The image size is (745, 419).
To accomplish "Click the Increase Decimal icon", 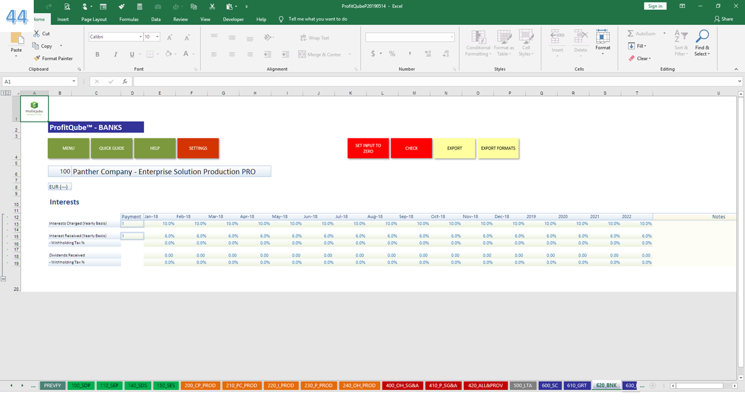I will (427, 54).
